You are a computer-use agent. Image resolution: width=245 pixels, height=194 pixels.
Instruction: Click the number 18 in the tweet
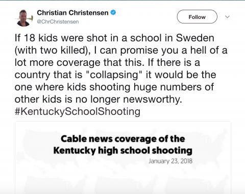[30, 38]
